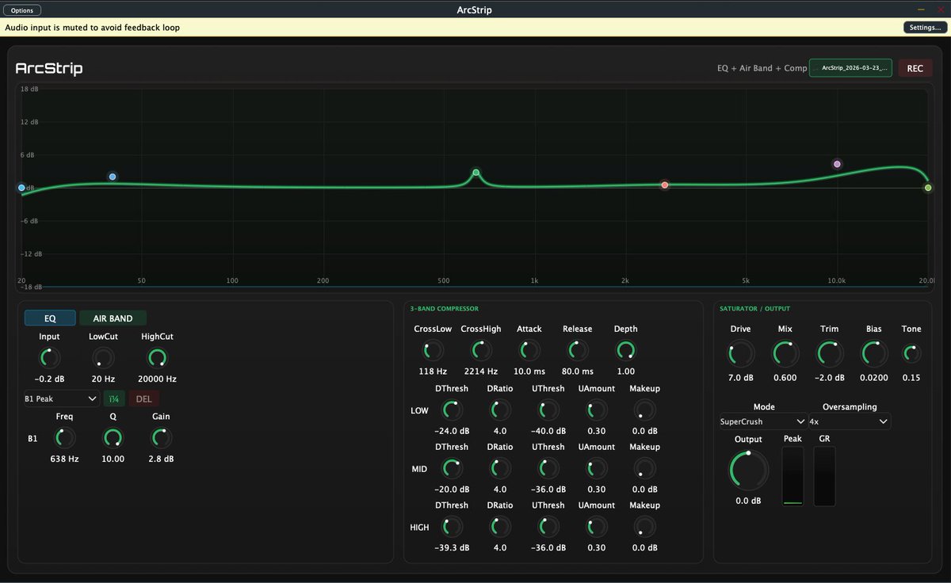The height and width of the screenshot is (583, 951).
Task: Click the large Output knob
Action: pyautogui.click(x=748, y=471)
